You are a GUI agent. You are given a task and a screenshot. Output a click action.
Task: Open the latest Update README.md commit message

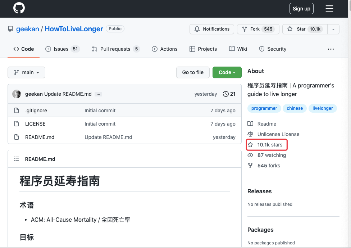(68, 94)
